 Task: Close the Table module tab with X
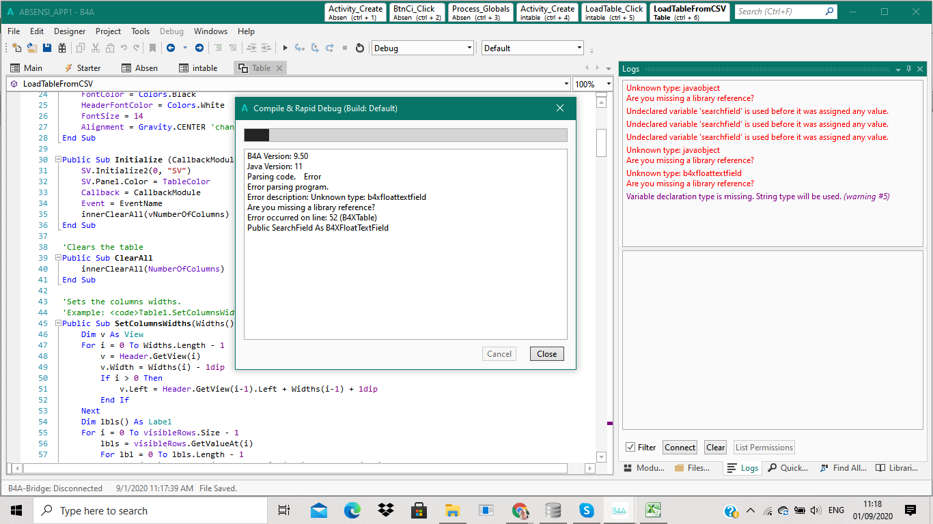(x=279, y=68)
